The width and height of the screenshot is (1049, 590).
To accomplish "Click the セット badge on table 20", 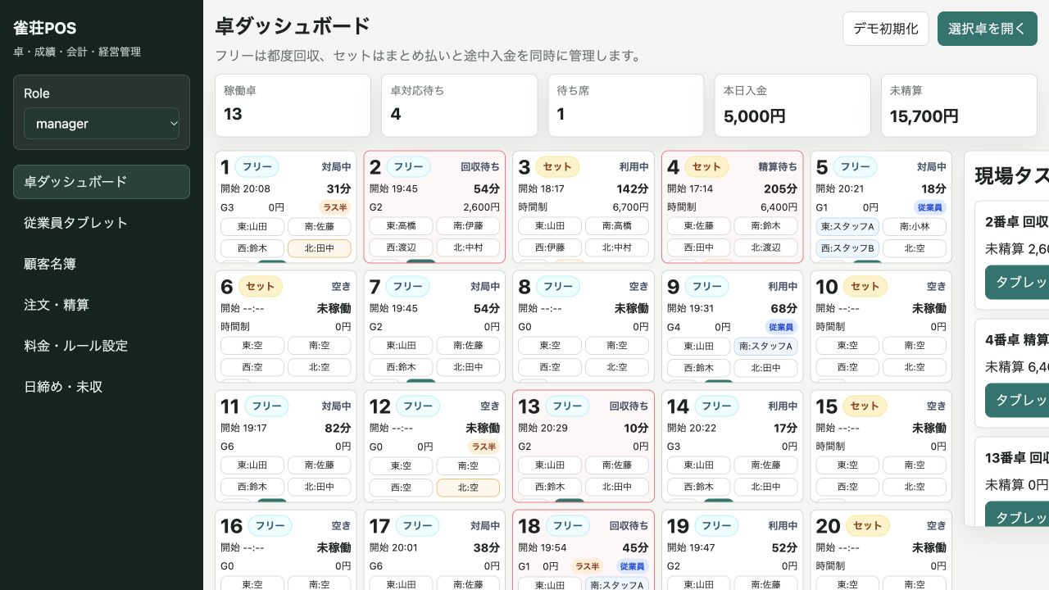I will 866,526.
